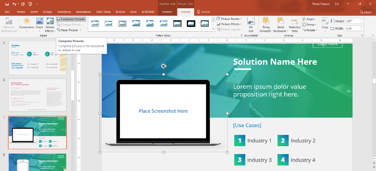Screen dimensions: 376x171
Task: Click the Share button
Action: (366, 12)
